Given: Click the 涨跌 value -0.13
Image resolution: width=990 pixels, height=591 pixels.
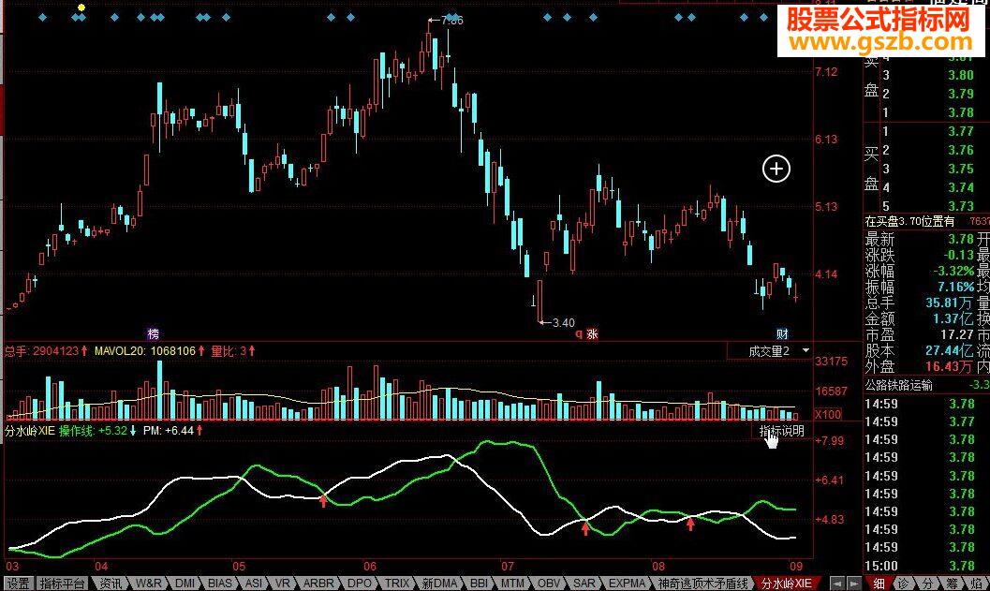Looking at the screenshot, I should (958, 255).
